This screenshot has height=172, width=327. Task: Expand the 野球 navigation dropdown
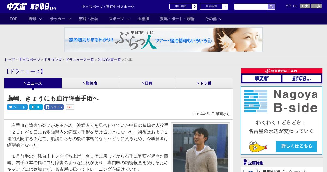[35, 19]
